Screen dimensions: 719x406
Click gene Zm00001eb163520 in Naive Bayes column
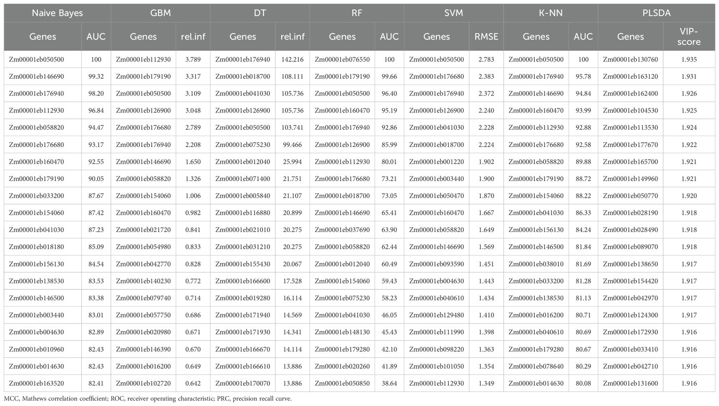(36, 383)
